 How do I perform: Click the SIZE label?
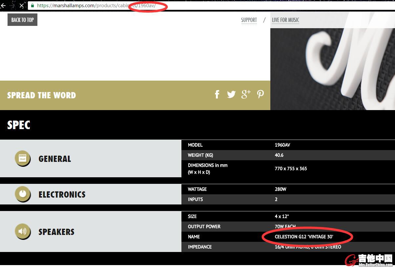(x=192, y=216)
